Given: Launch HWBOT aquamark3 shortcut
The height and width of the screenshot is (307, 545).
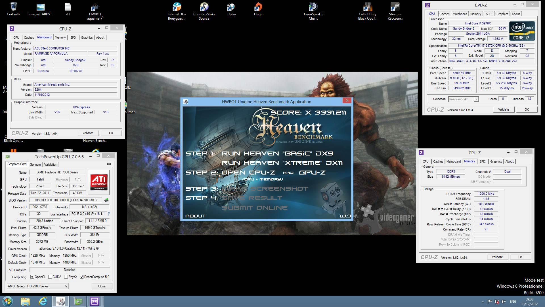Looking at the screenshot, I should pos(95,11).
